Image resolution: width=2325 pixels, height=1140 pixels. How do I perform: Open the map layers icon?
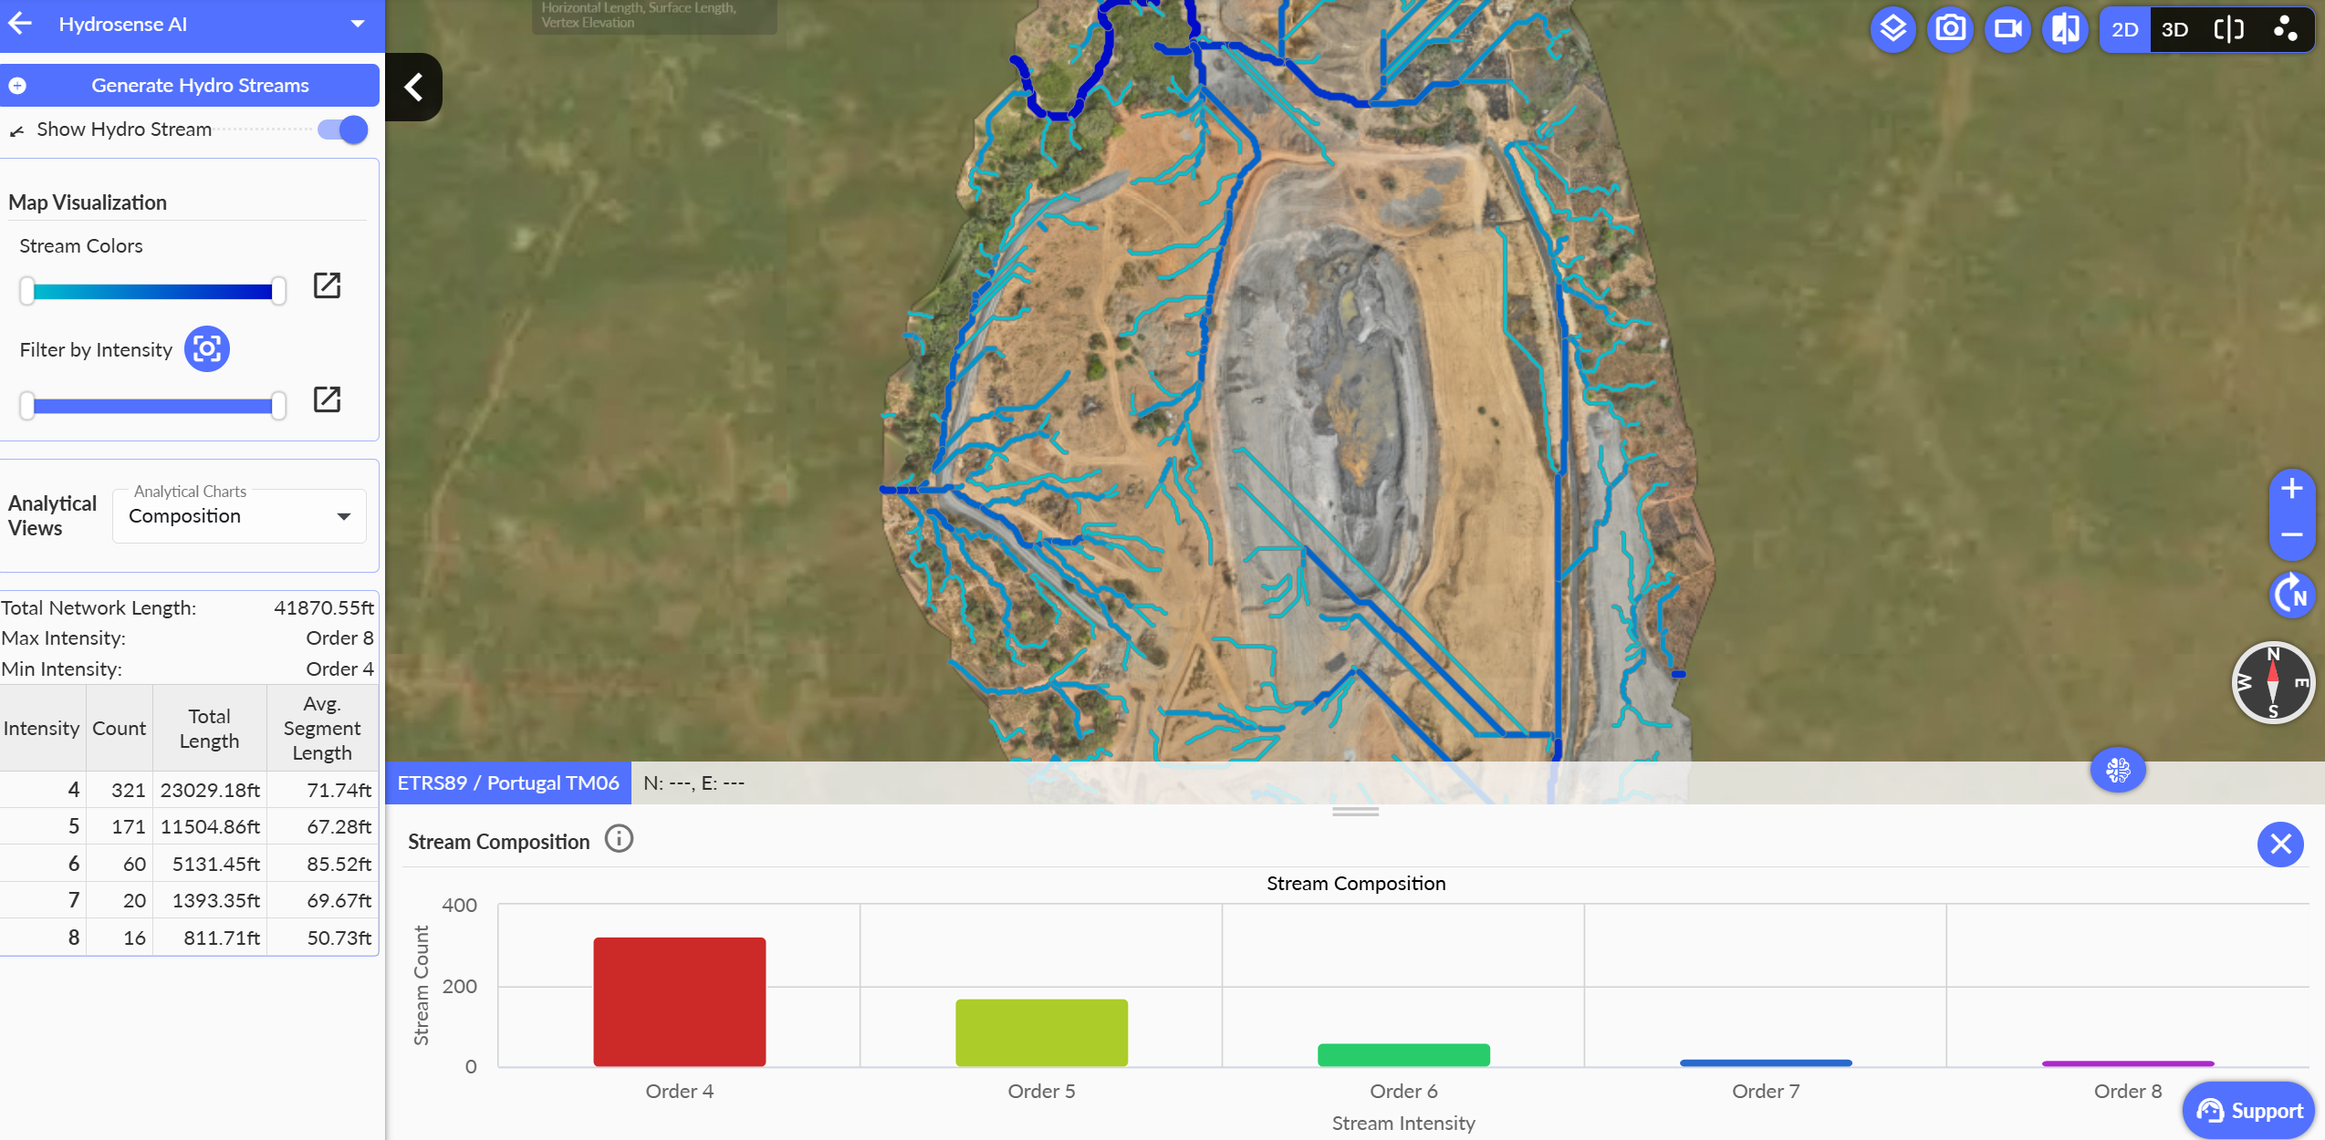[x=1892, y=29]
